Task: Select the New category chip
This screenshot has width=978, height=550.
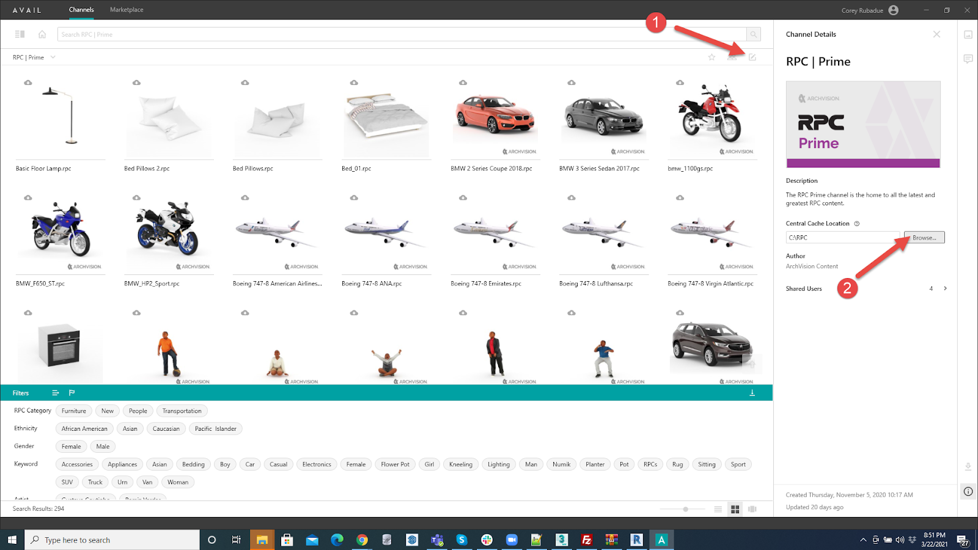Action: coord(108,411)
